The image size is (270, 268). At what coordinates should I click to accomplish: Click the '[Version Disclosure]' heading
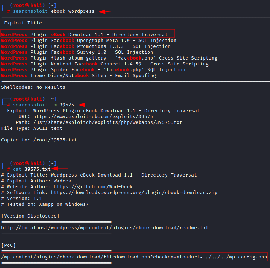point(30,216)
